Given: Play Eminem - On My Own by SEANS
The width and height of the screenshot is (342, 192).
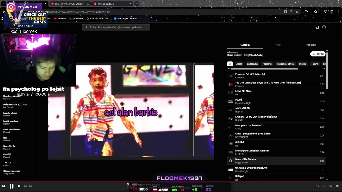Looking at the screenshot, I should (276, 118).
